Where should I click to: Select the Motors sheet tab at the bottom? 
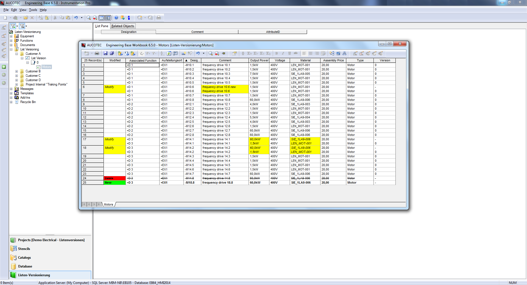[108, 204]
